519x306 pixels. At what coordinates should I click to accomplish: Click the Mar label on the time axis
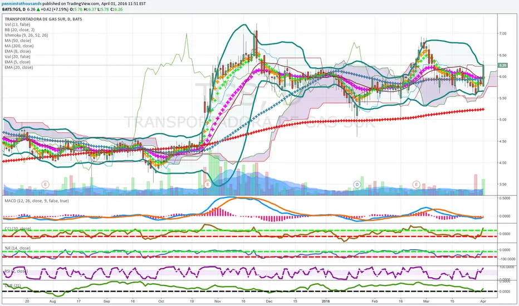point(427,302)
